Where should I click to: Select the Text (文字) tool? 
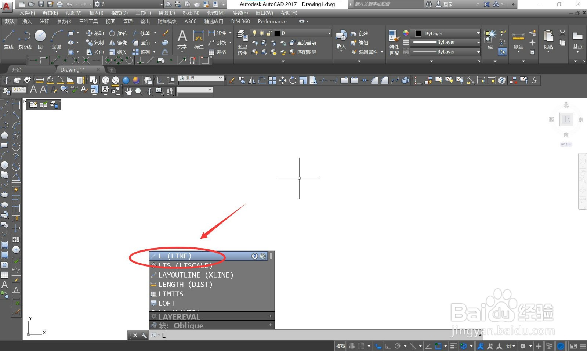(x=182, y=40)
